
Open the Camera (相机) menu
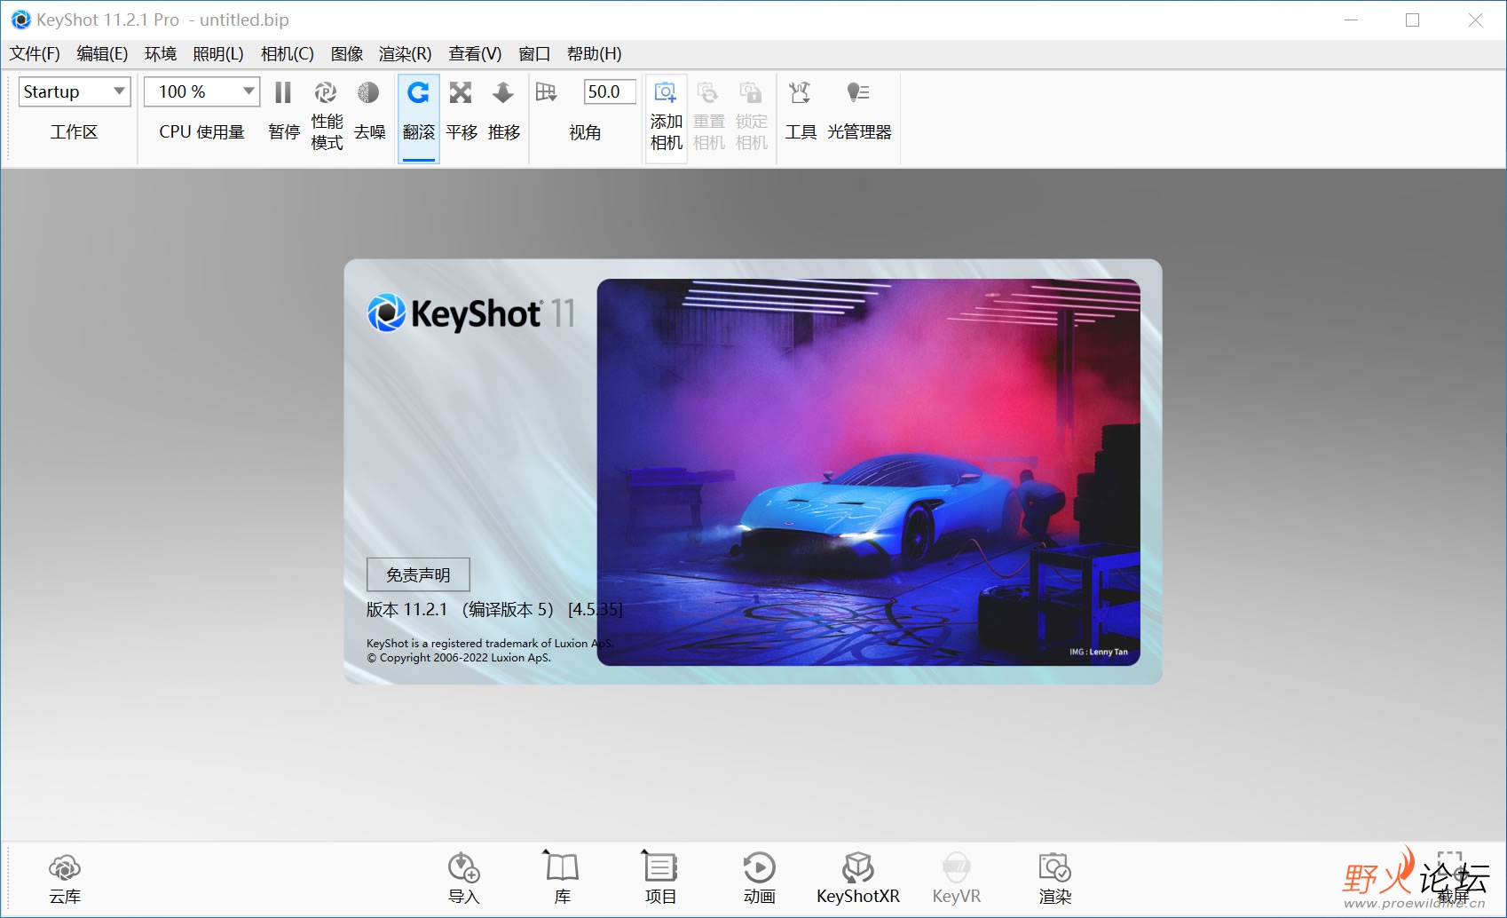click(288, 54)
